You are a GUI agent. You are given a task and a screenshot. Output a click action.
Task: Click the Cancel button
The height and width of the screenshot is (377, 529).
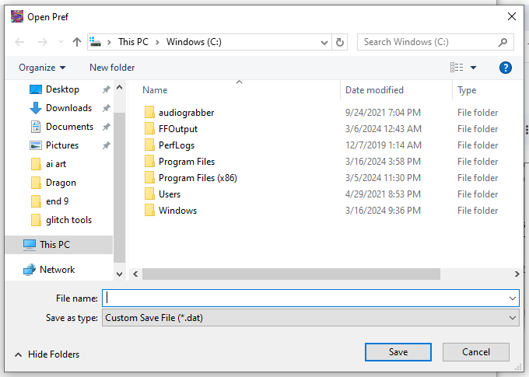click(475, 352)
